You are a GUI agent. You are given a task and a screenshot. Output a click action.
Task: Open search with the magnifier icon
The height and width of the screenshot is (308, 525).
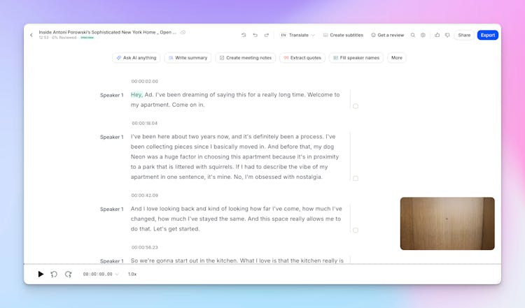pyautogui.click(x=413, y=35)
